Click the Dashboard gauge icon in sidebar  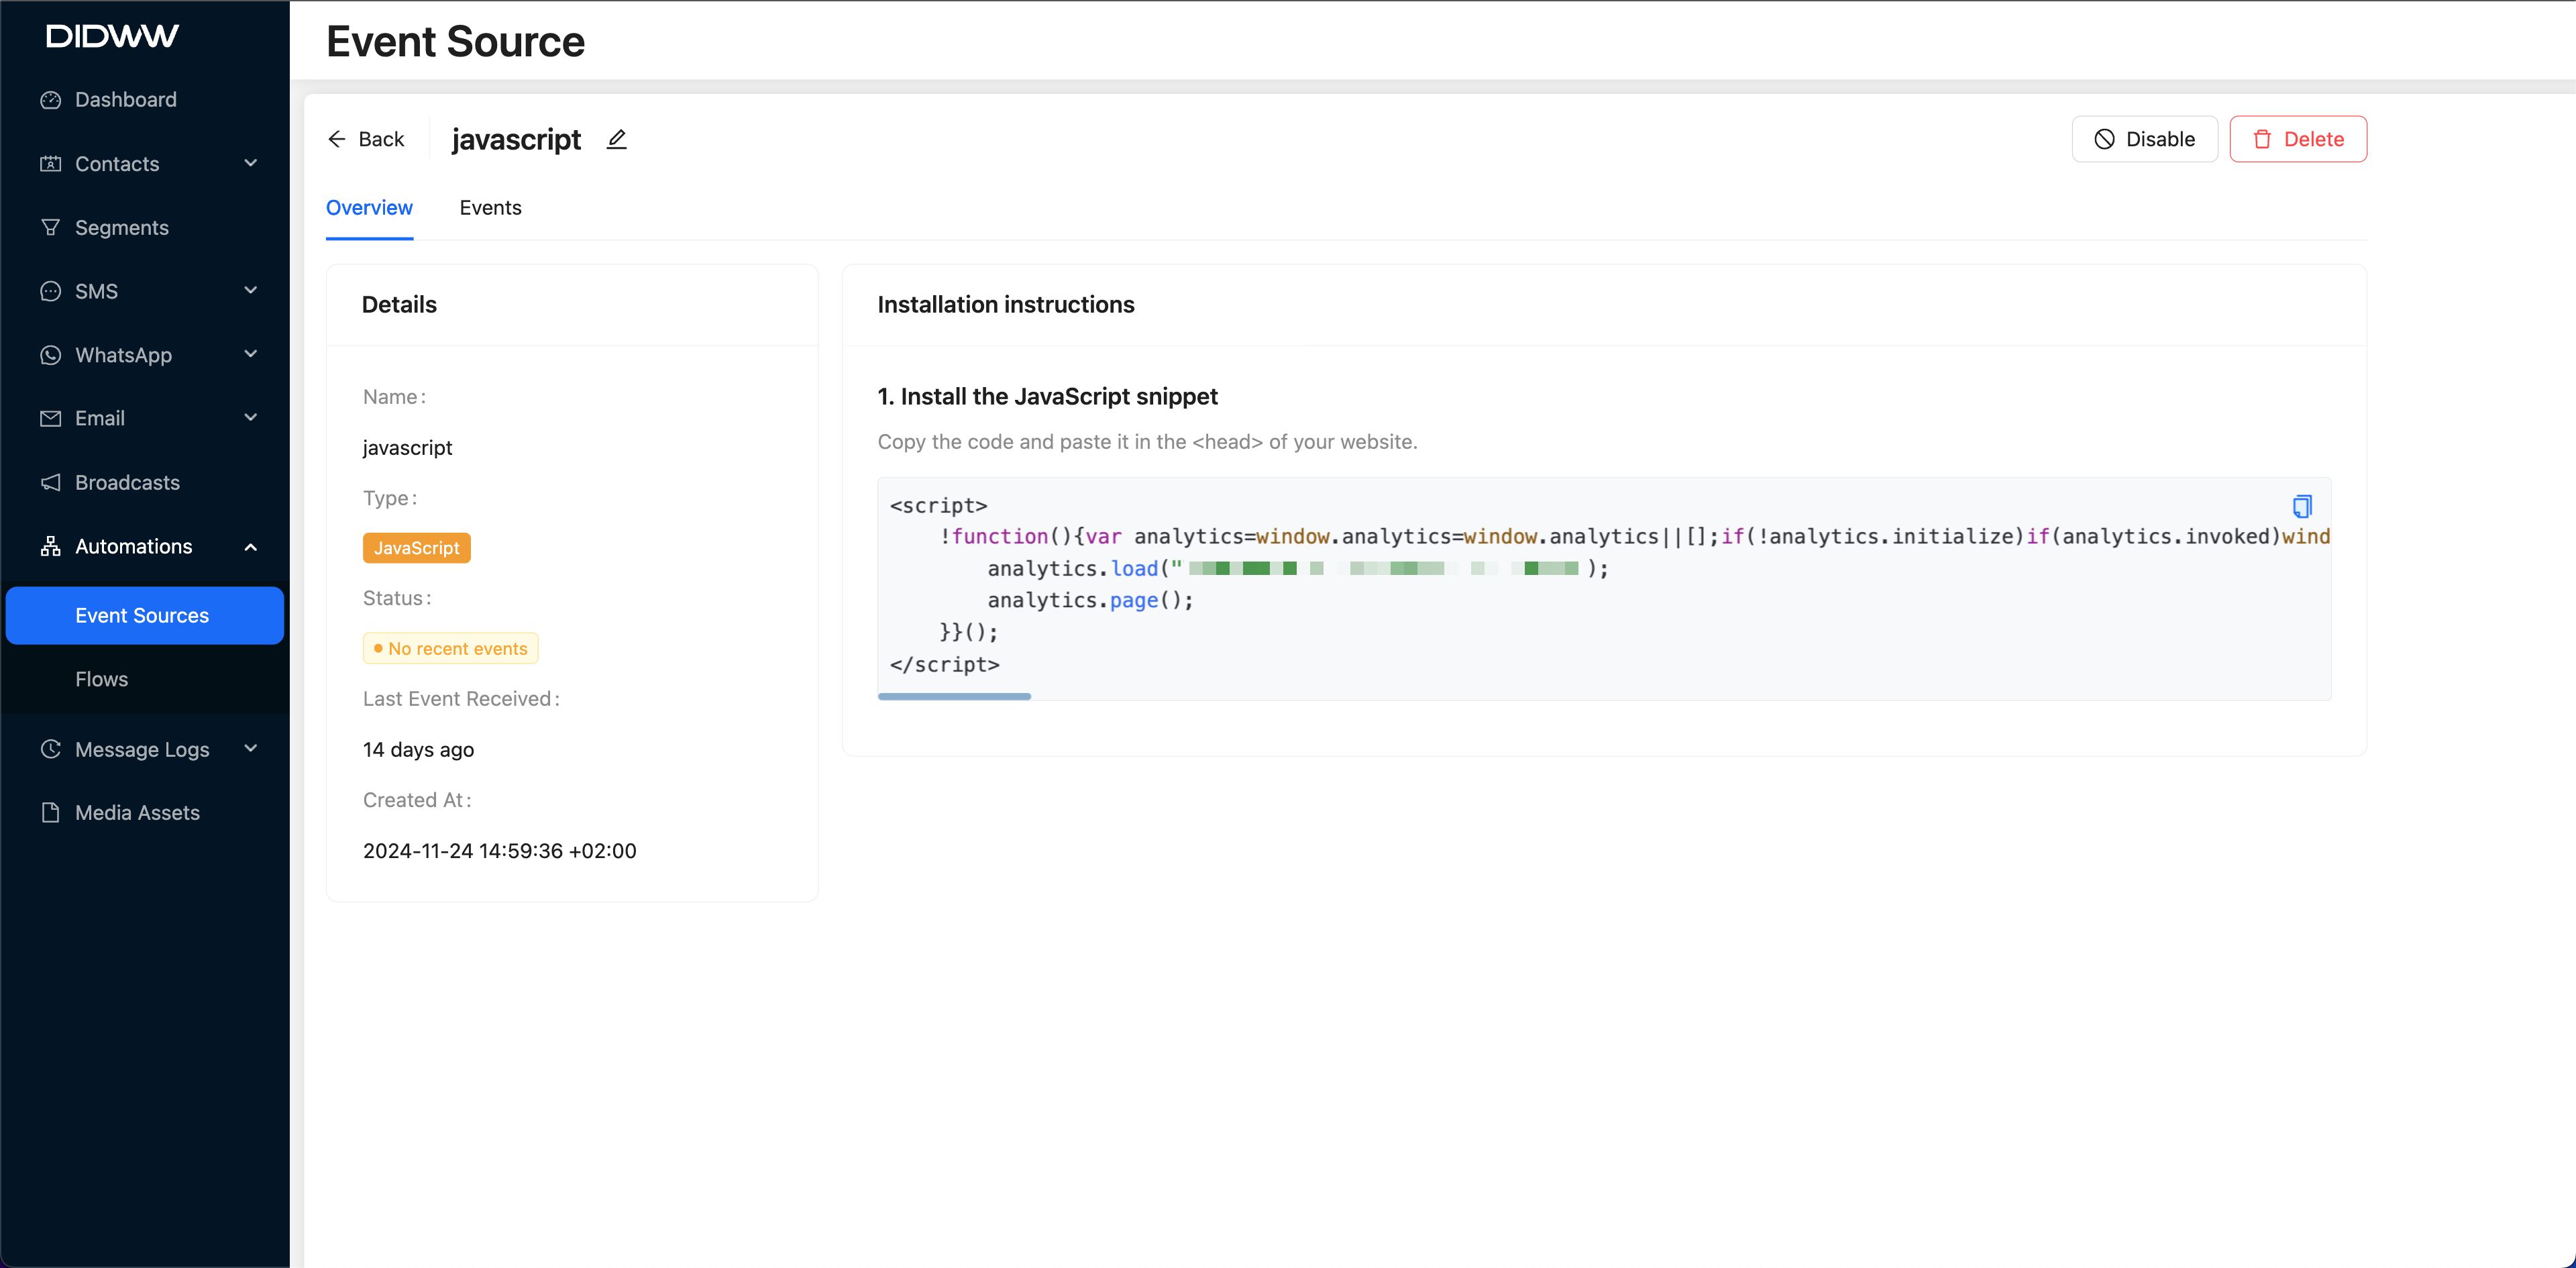point(51,100)
